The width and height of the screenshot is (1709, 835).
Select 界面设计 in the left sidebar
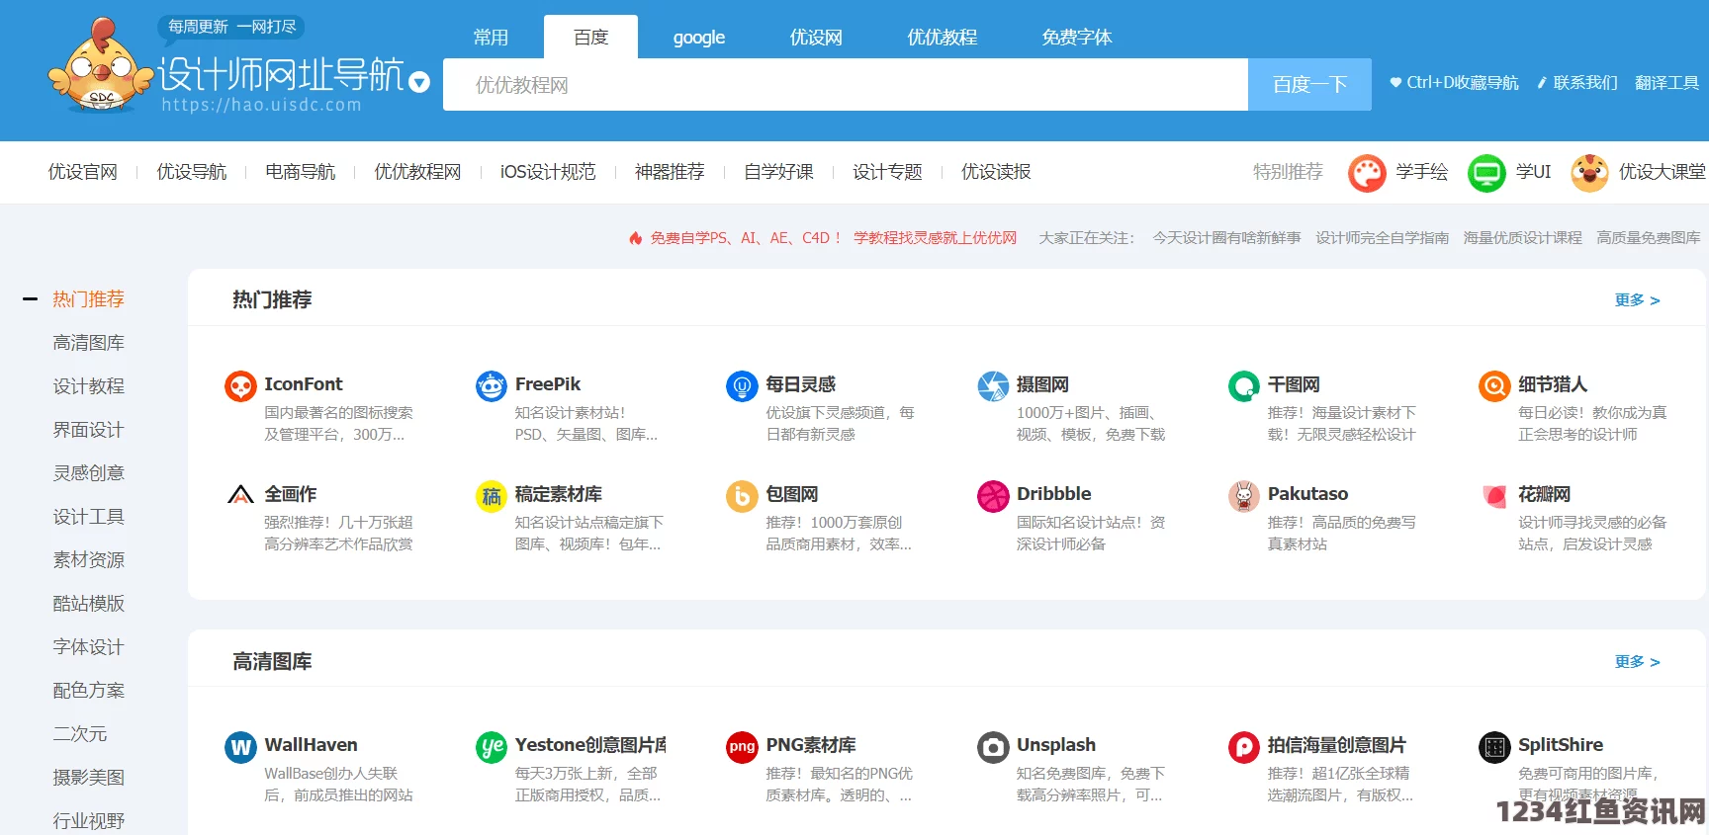pyautogui.click(x=89, y=430)
